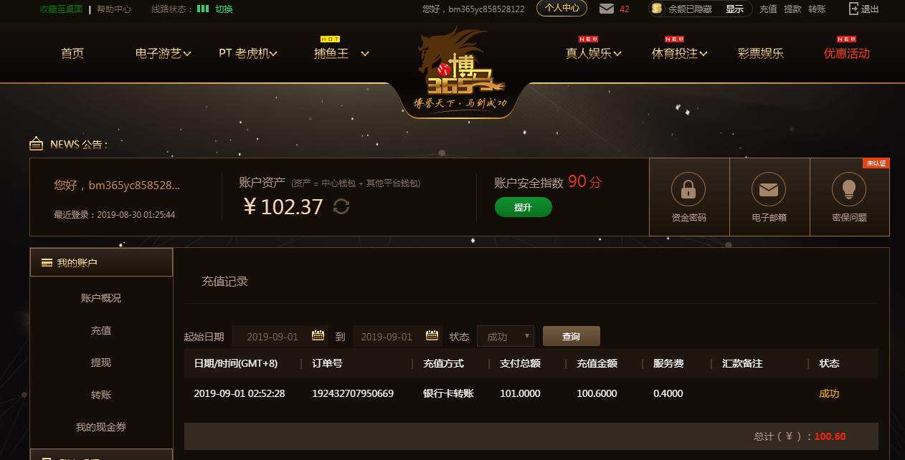Expand the 真人娱乐 menu
The width and height of the screenshot is (905, 460).
pos(593,53)
